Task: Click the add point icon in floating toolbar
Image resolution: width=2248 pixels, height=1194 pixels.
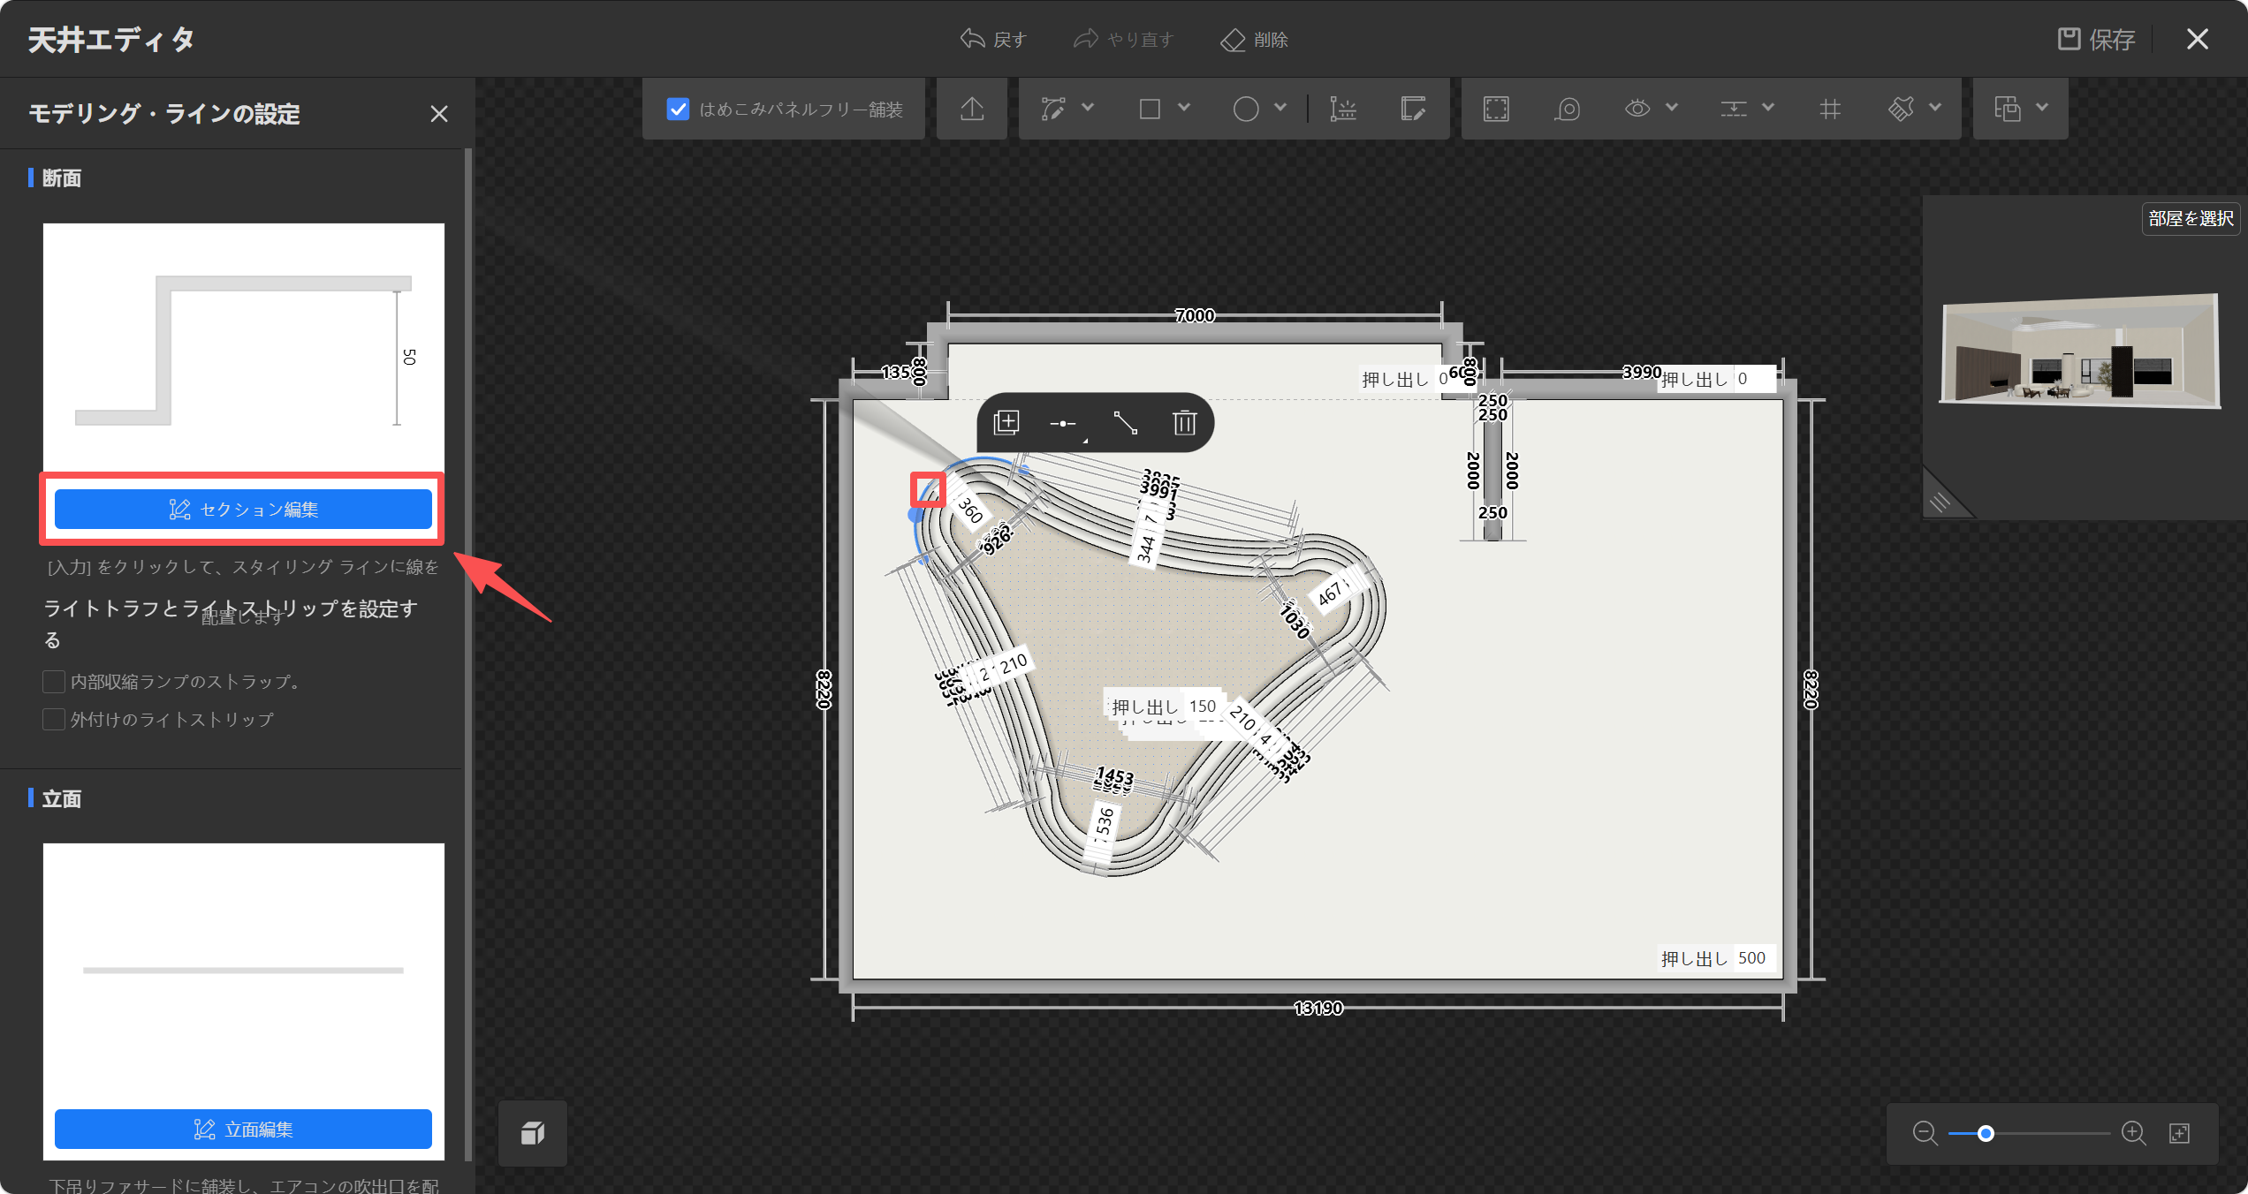Action: 1063,424
